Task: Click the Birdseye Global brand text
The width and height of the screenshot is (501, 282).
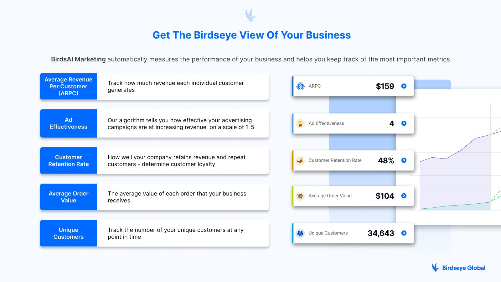Action: [x=464, y=268]
